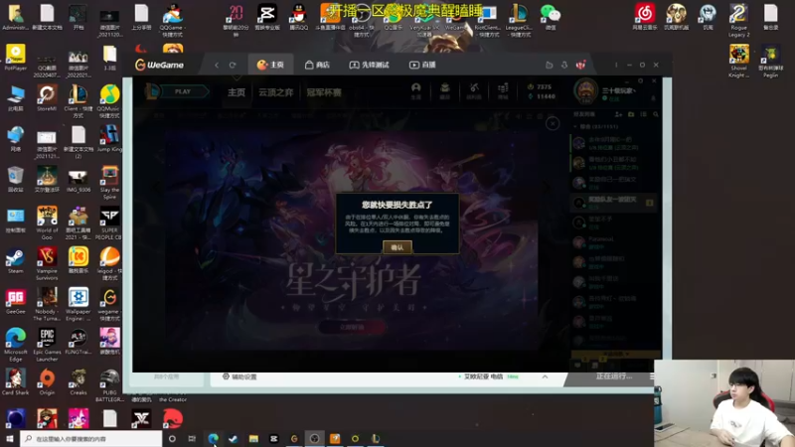Click the 正在运行 status button

pos(614,376)
